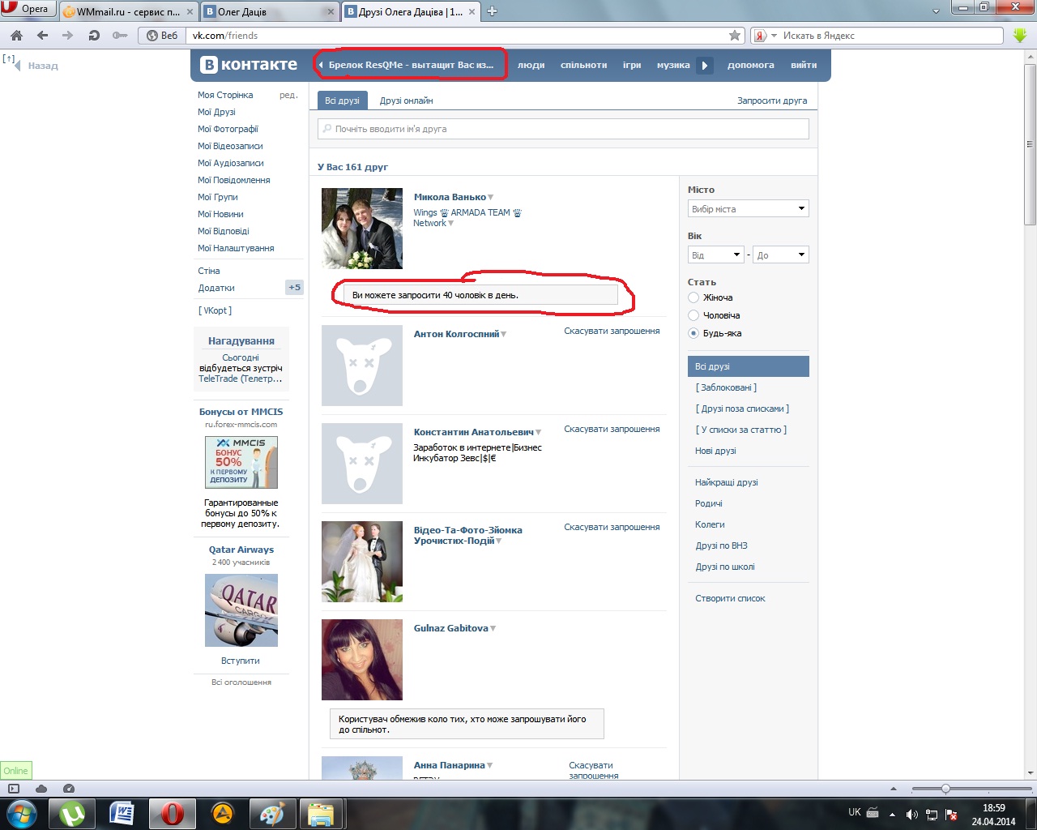Open the AIMP player taskbar icon
This screenshot has width=1037, height=830.
click(222, 814)
